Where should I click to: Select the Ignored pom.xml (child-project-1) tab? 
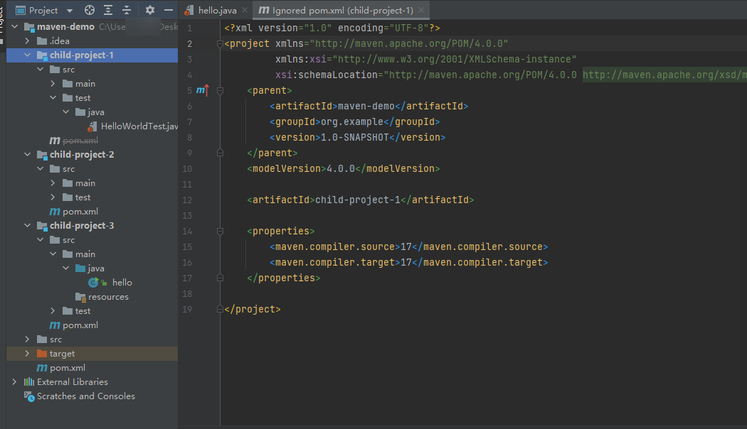(342, 10)
